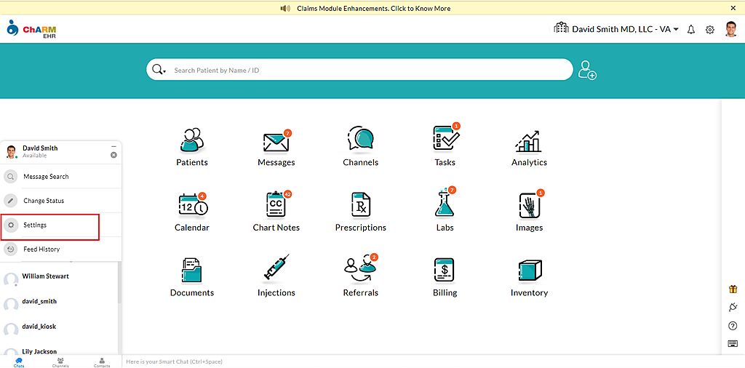Open the Prescriptions Rx icon

click(360, 205)
